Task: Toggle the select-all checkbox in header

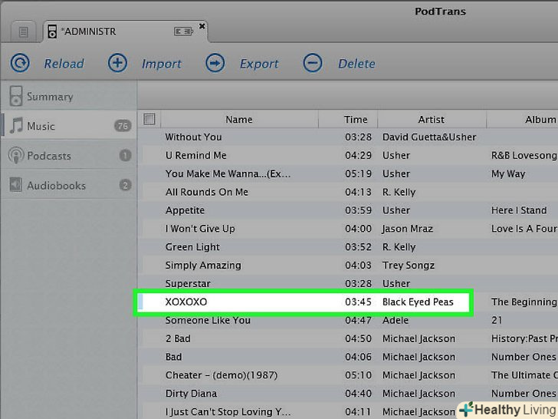Action: click(149, 119)
